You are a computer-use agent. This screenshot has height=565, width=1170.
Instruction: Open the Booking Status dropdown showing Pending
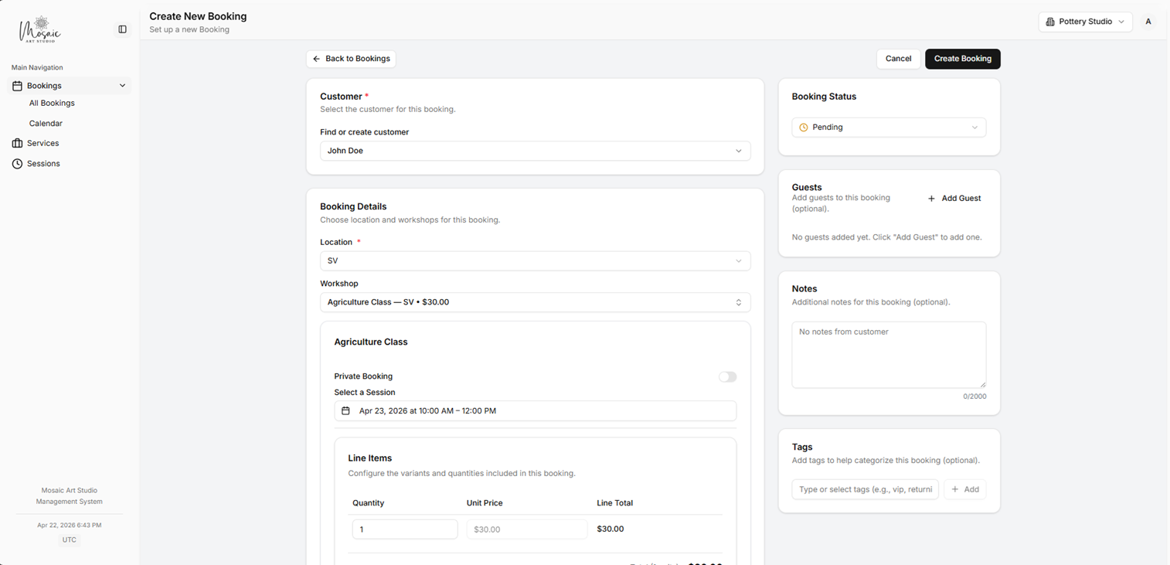(x=888, y=126)
